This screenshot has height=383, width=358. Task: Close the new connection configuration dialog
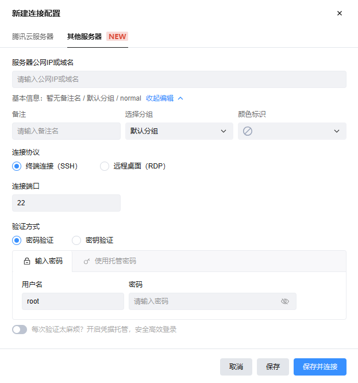tap(340, 13)
